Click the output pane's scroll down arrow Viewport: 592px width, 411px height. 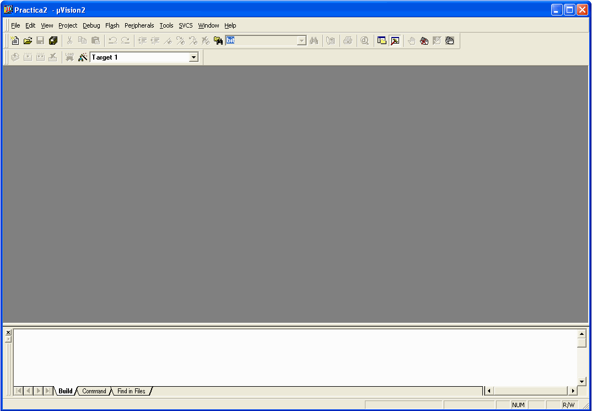click(582, 381)
